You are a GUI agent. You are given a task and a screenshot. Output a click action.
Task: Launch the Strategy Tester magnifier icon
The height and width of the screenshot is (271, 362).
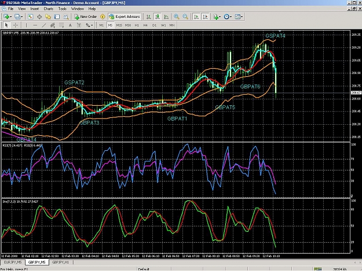coord(66,17)
